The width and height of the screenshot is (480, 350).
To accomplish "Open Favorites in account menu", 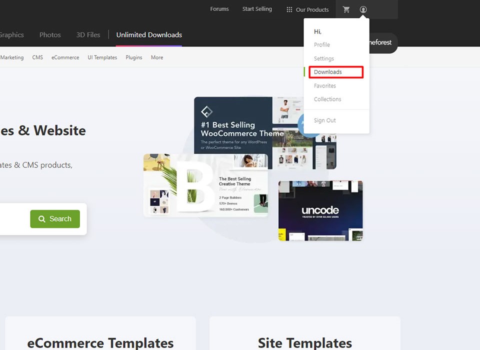I will 325,85.
